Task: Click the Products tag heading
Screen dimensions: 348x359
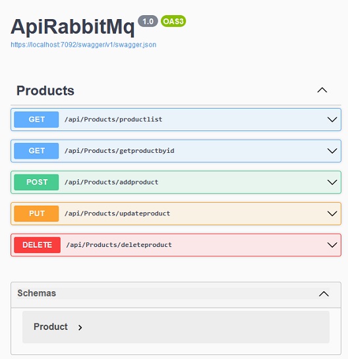Action: point(45,90)
